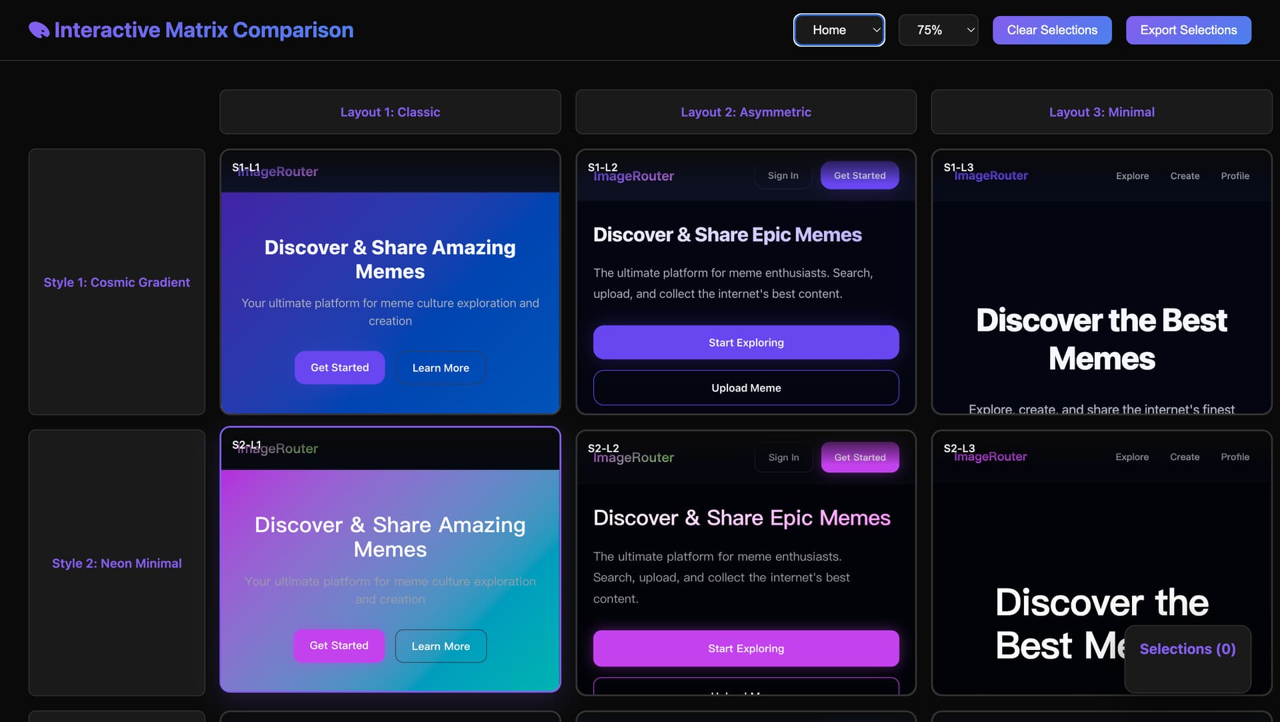Expand the 75% zoom dropdown
This screenshot has height=722, width=1280.
tap(938, 30)
